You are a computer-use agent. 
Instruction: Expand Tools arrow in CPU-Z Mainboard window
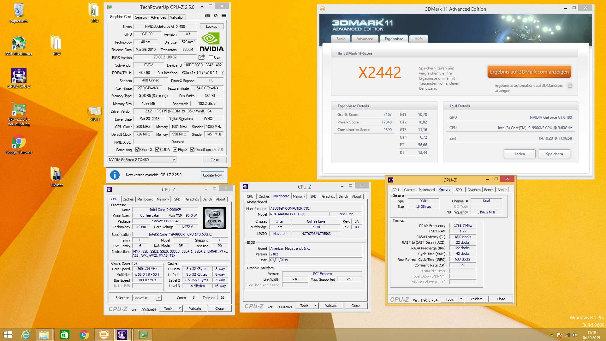pyautogui.click(x=316, y=306)
